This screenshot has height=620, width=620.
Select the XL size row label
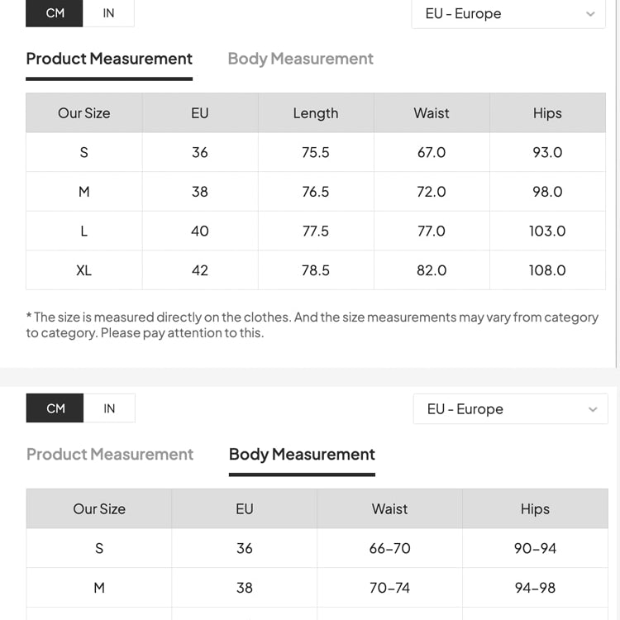pyautogui.click(x=83, y=270)
